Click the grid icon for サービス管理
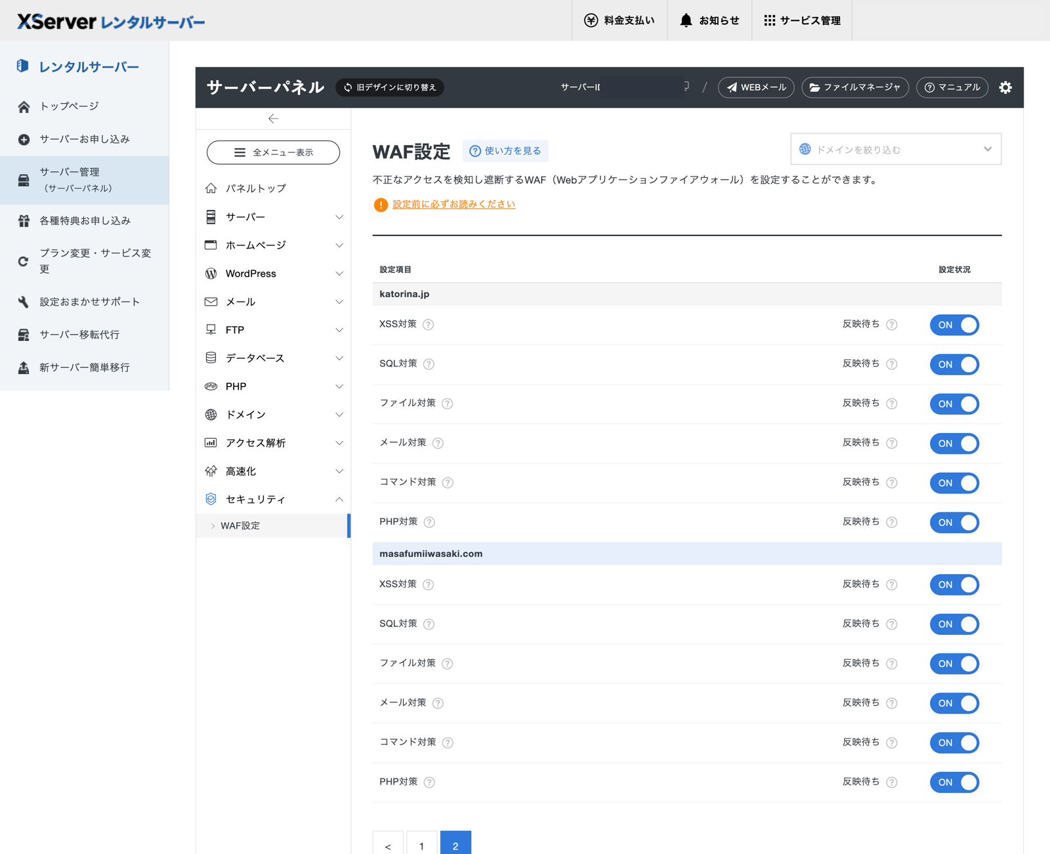The image size is (1050, 854). click(x=770, y=20)
